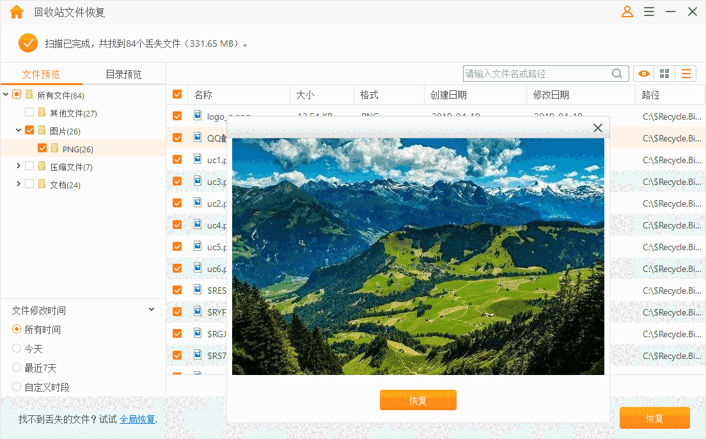Click the orange home icon
Image resolution: width=706 pixels, height=439 pixels.
coord(17,12)
